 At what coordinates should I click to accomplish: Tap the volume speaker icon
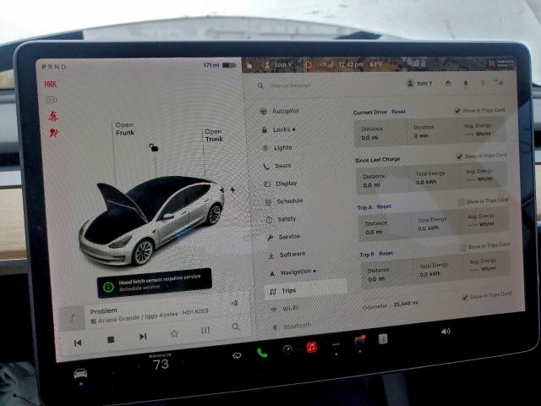click(x=445, y=332)
